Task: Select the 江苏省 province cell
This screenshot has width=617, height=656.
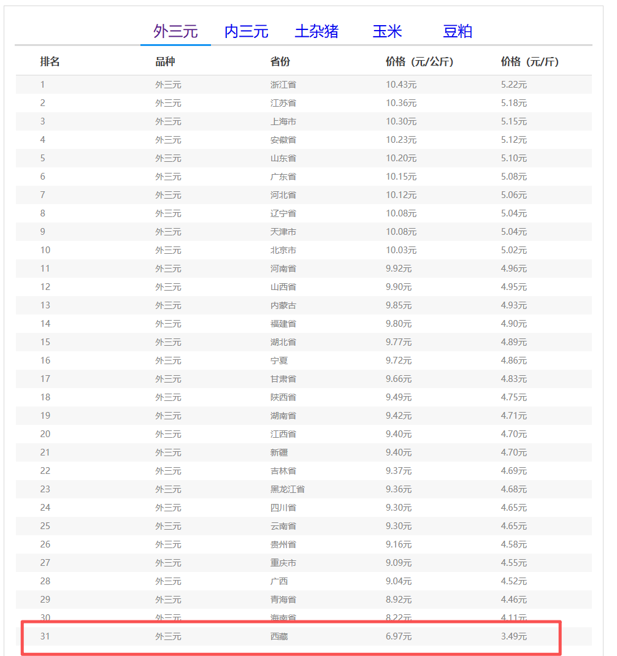Action: click(283, 103)
